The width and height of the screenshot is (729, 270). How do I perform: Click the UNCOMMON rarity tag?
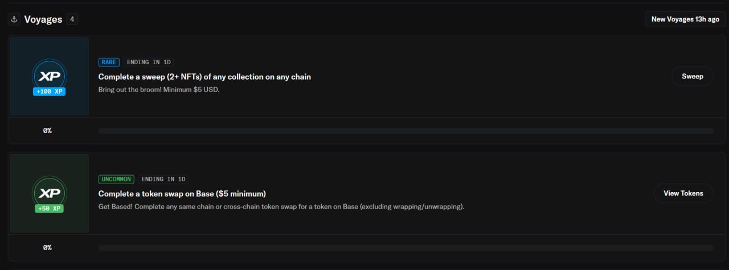click(x=117, y=179)
